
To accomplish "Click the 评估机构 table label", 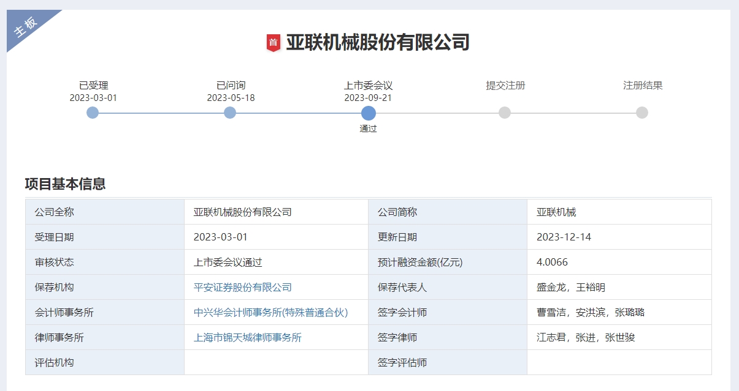I will 55,363.
